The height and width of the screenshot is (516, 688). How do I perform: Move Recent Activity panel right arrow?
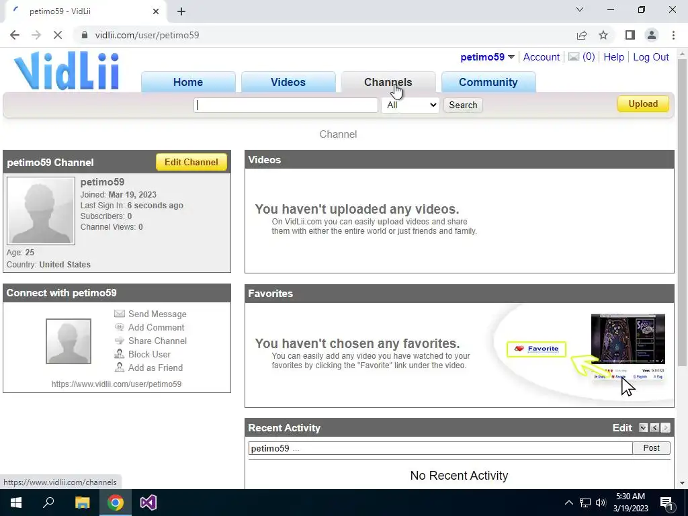point(666,428)
